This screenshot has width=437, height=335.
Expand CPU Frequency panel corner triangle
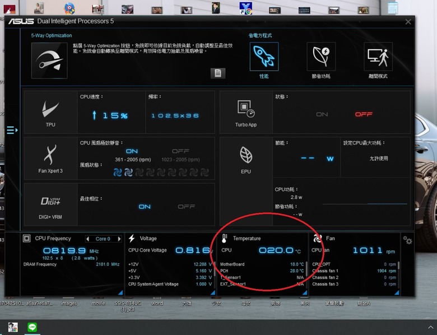pos(120,292)
